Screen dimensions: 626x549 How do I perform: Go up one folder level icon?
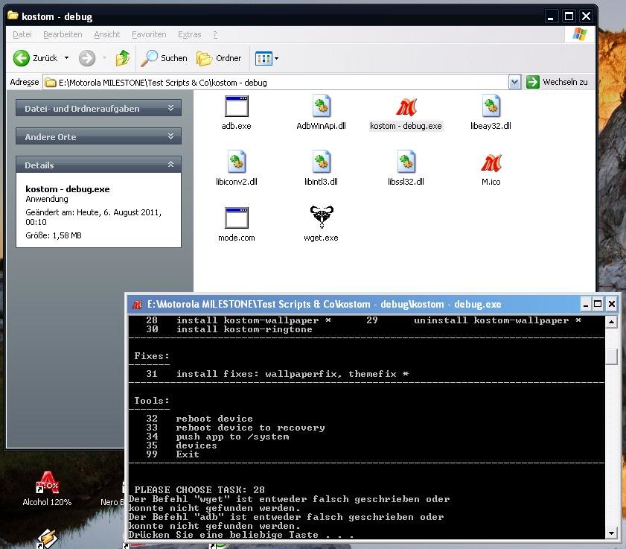(123, 58)
